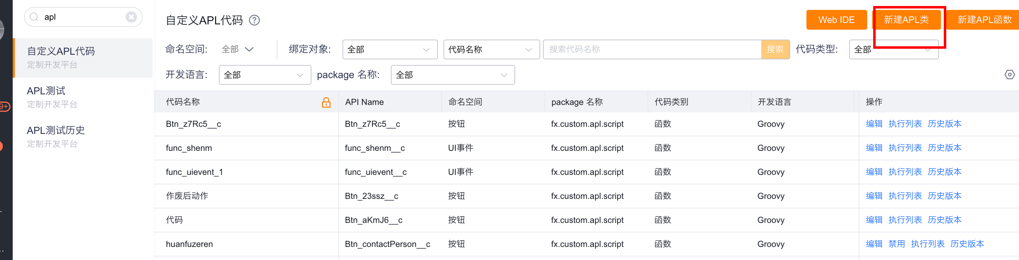This screenshot has height=260, width=1019.
Task: Focus the 搜索代码名称 input field
Action: (x=652, y=49)
